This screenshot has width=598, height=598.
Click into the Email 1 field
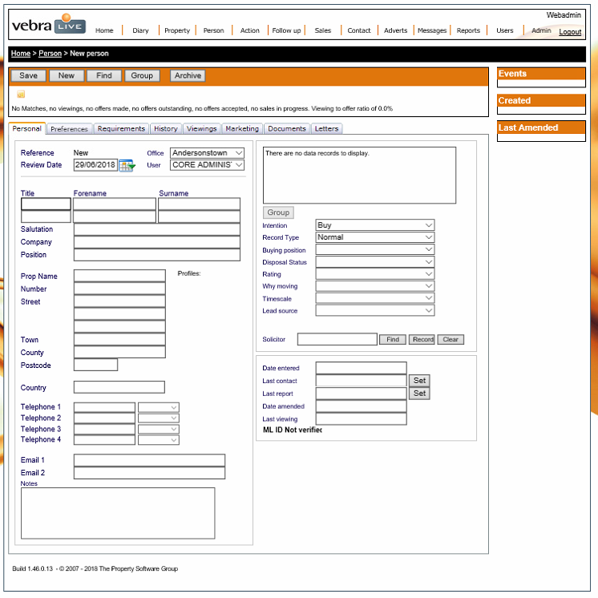pyautogui.click(x=149, y=460)
